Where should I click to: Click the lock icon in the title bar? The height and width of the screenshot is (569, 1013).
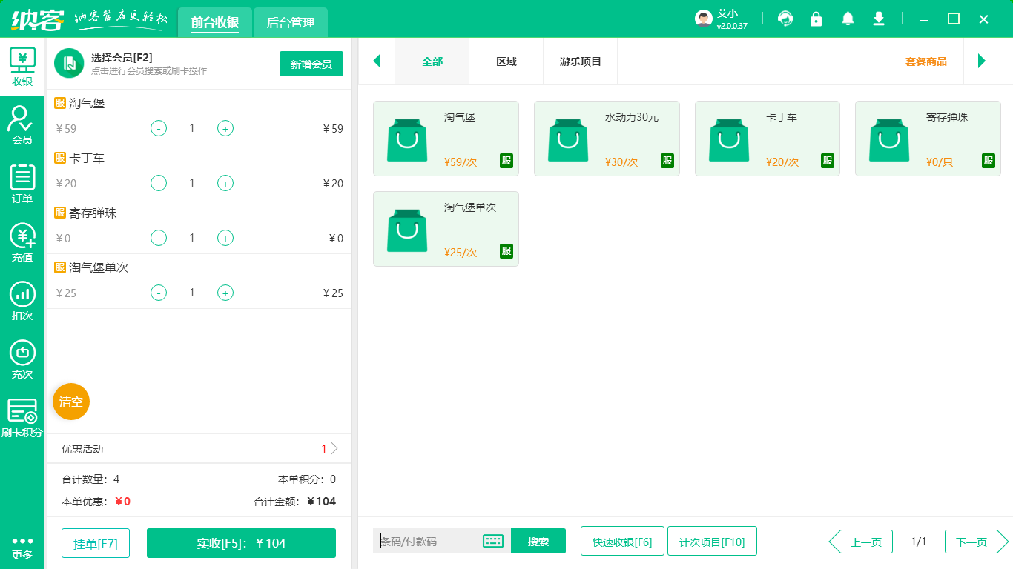tap(816, 19)
